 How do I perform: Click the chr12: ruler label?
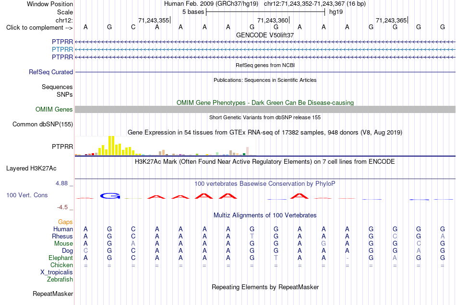[x=64, y=20]
